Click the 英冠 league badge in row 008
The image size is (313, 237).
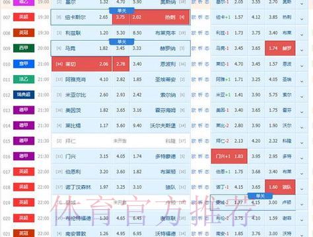point(24,33)
